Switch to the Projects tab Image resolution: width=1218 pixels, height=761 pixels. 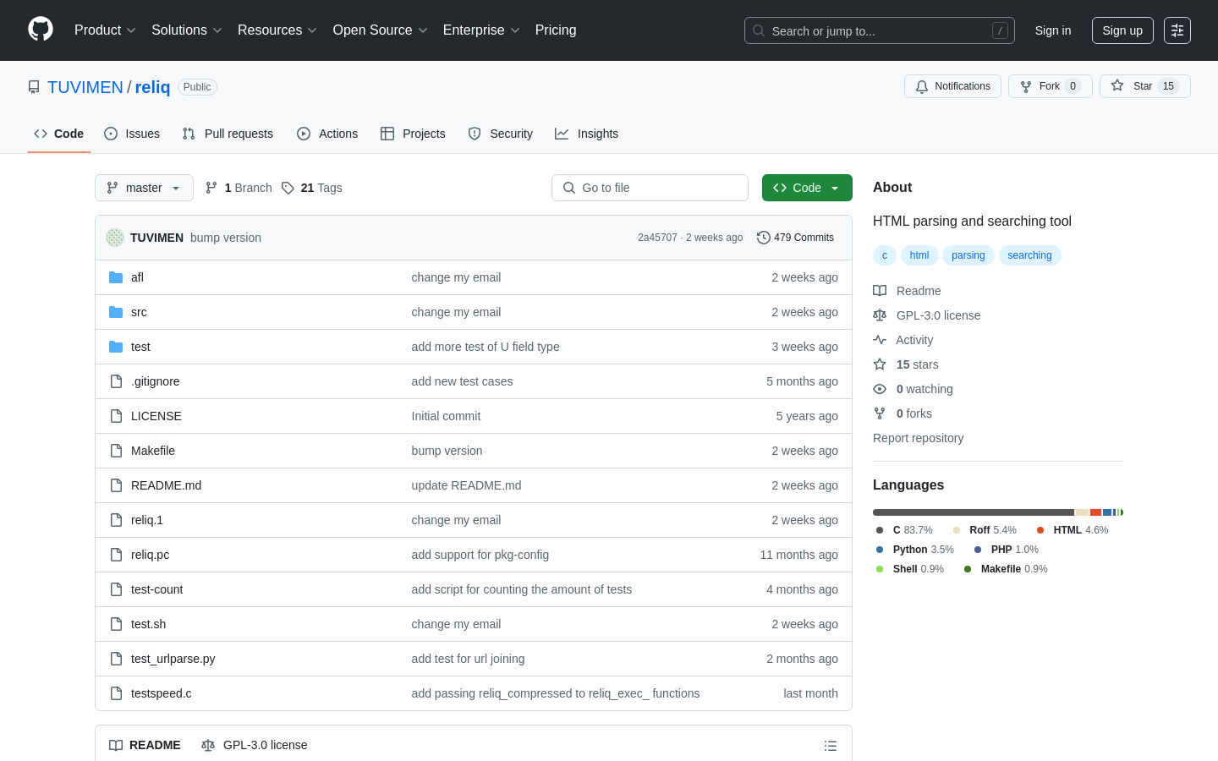413,134
